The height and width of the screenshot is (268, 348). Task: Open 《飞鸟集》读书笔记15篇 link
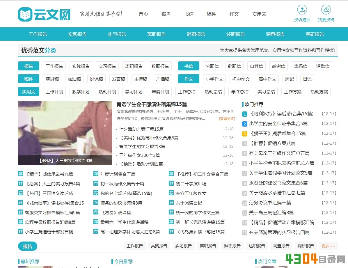[200, 232]
